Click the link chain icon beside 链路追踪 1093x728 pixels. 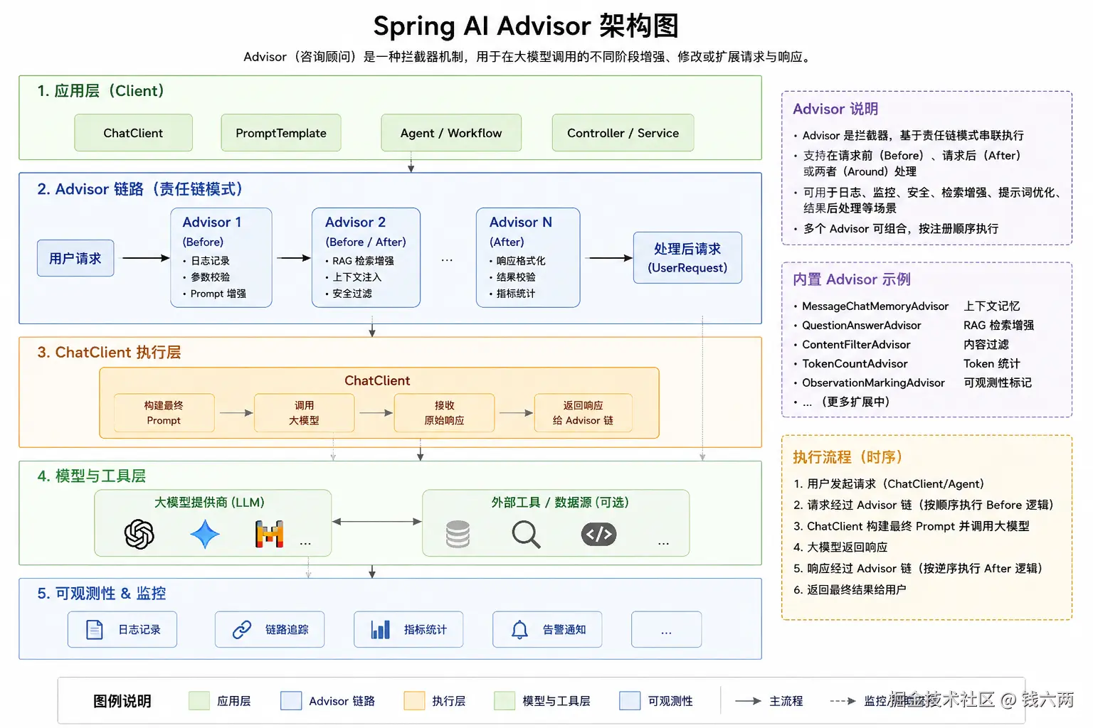click(x=242, y=630)
